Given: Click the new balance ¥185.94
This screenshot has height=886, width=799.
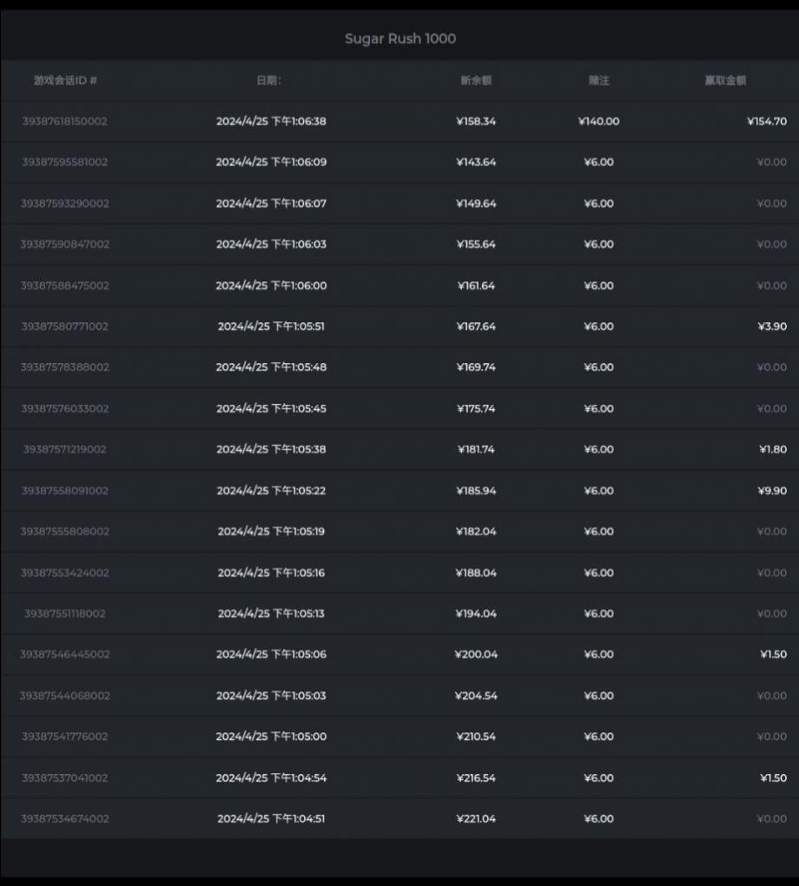Looking at the screenshot, I should [x=476, y=491].
